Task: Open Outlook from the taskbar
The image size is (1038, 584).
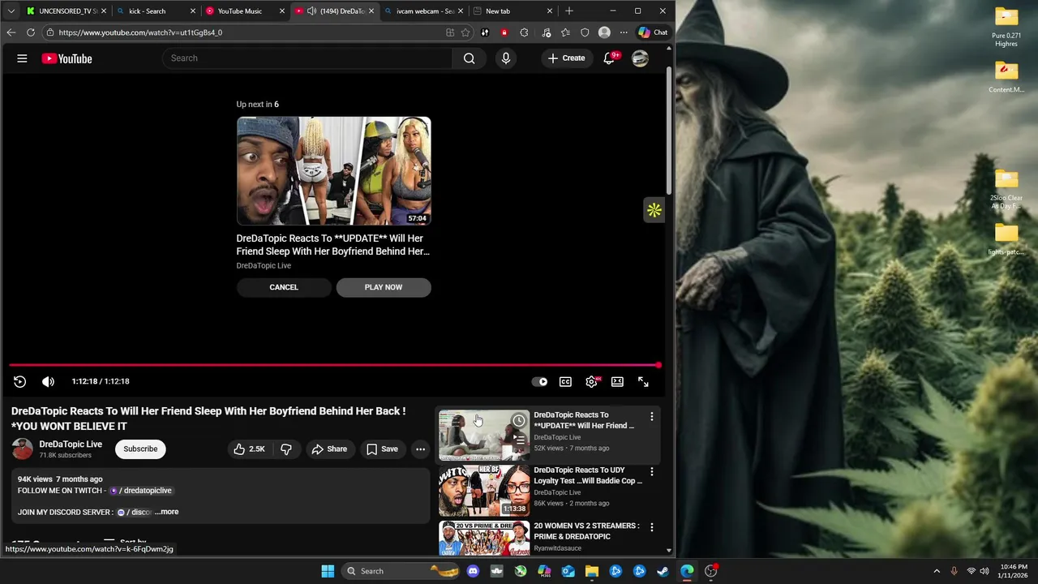Action: click(x=568, y=571)
